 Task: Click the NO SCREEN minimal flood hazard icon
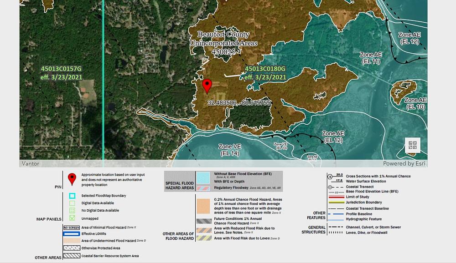pyautogui.click(x=72, y=228)
